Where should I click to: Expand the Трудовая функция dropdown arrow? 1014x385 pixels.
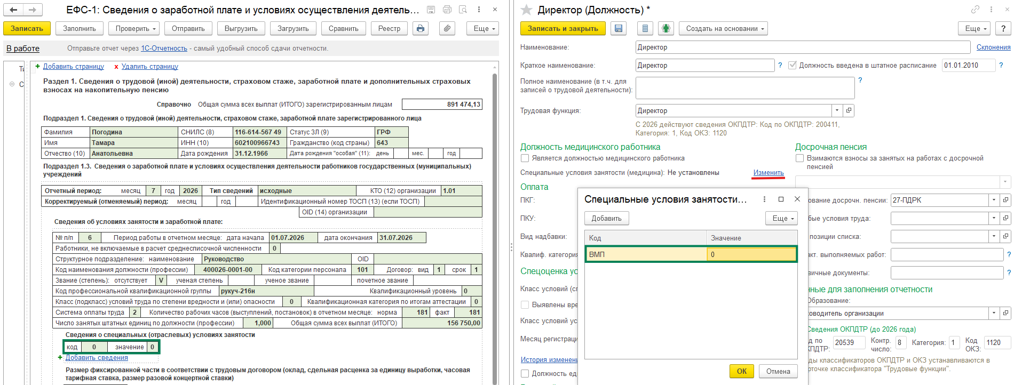pos(837,110)
